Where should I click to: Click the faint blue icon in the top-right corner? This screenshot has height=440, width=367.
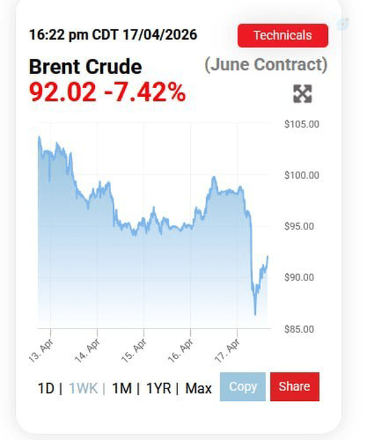(343, 24)
